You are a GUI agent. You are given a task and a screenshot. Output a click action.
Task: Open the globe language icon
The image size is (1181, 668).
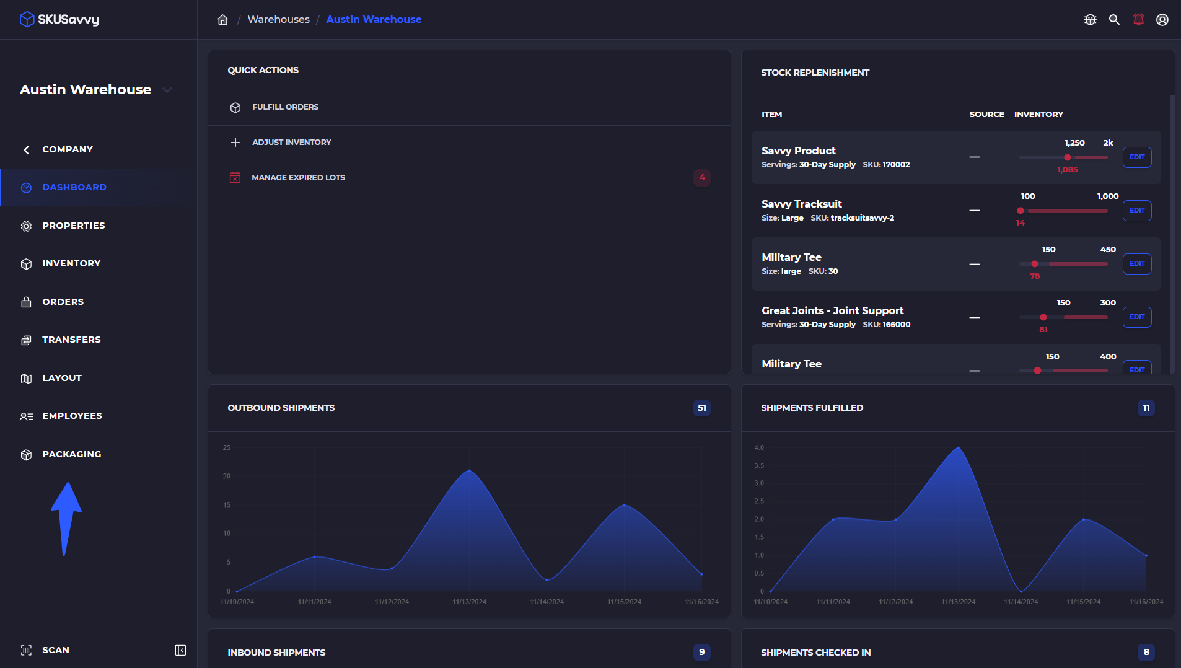point(1091,20)
